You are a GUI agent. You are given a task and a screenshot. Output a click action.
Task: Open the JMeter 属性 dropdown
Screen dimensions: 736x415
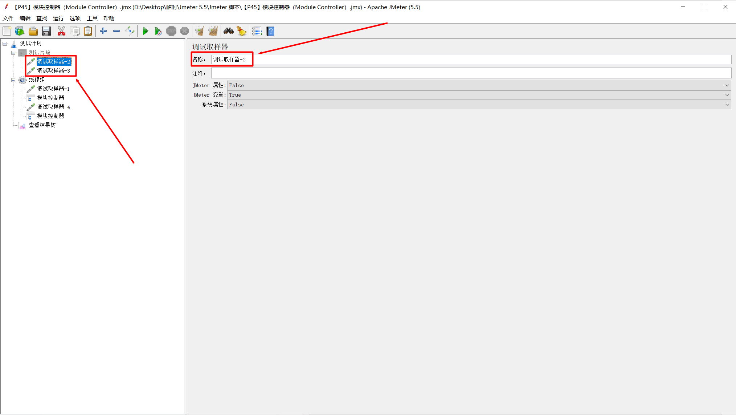(479, 85)
